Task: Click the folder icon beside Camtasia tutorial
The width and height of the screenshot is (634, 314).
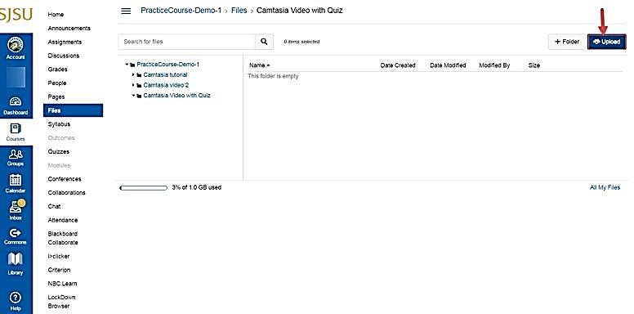Action: [x=139, y=75]
